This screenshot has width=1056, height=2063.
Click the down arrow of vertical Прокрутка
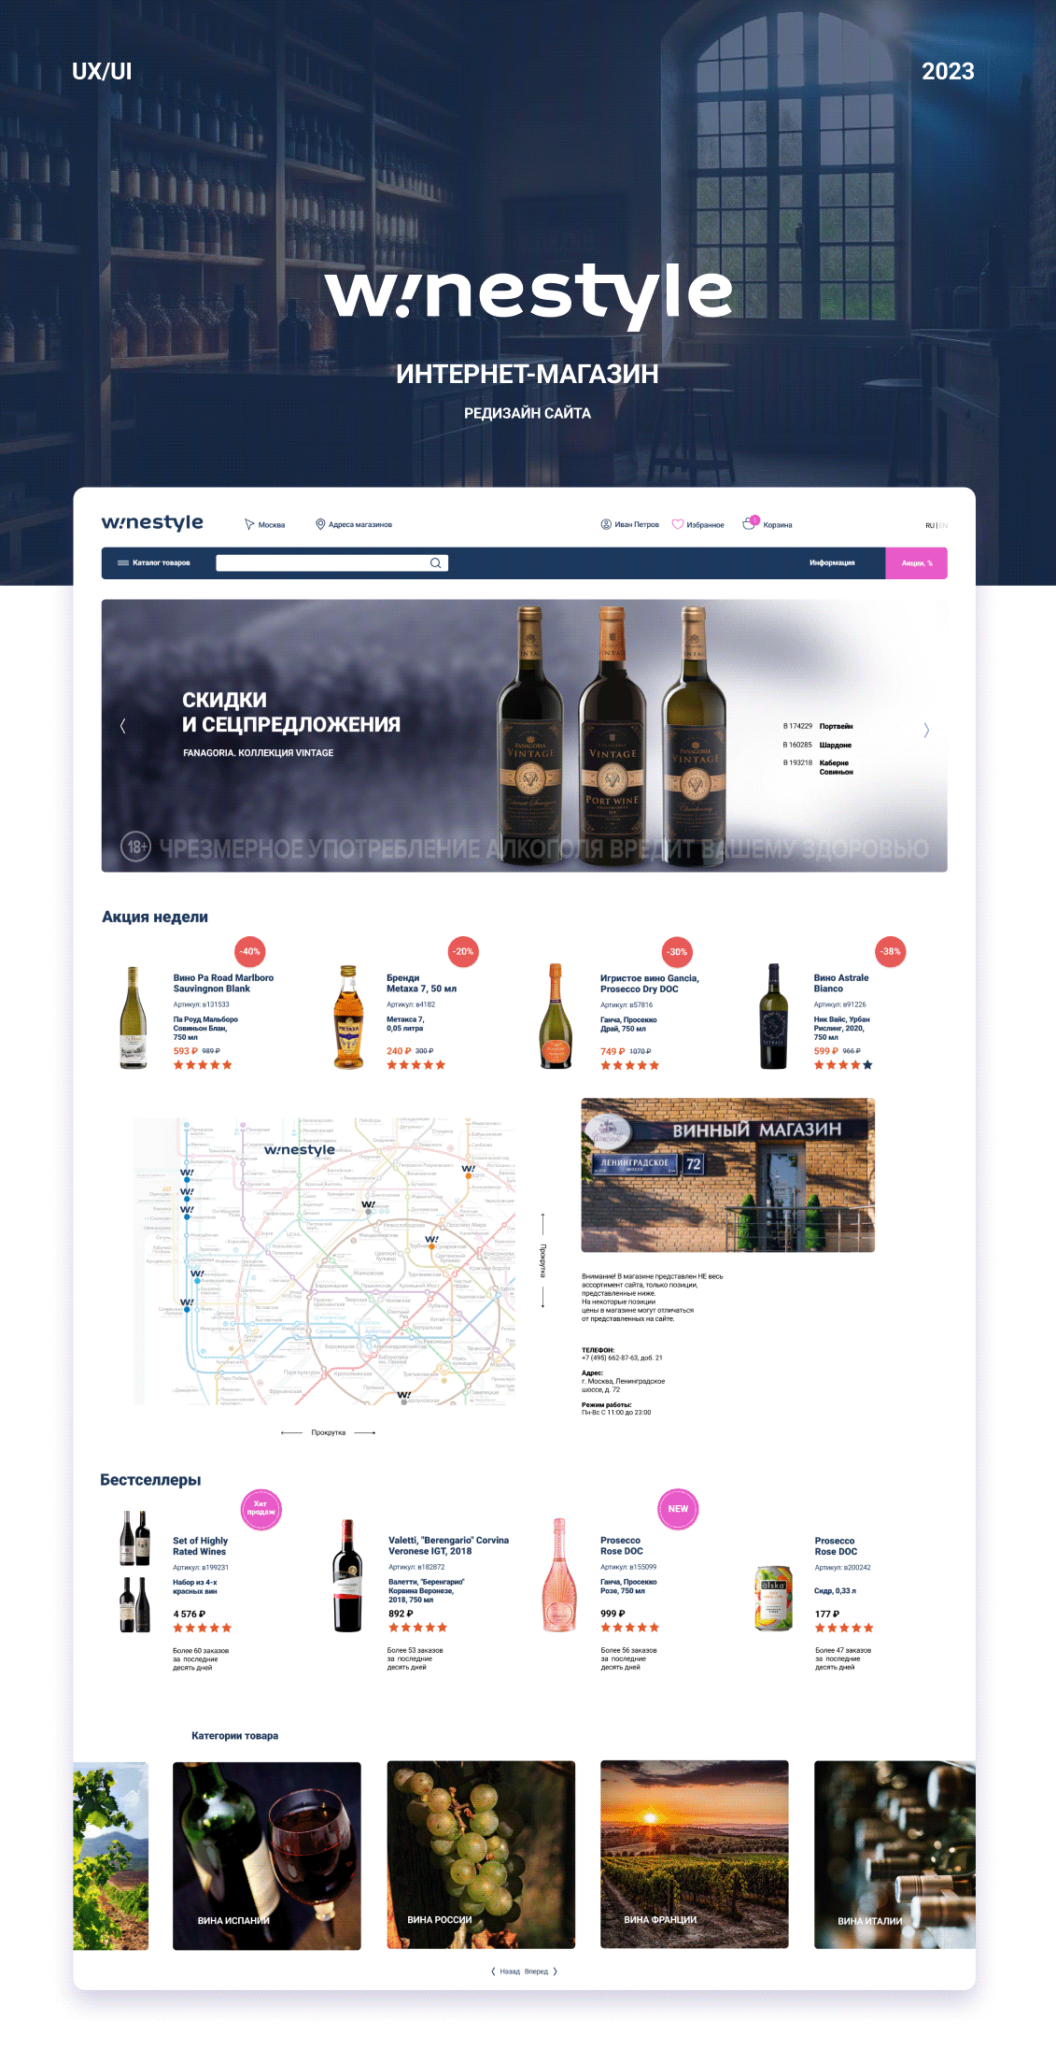[542, 1296]
